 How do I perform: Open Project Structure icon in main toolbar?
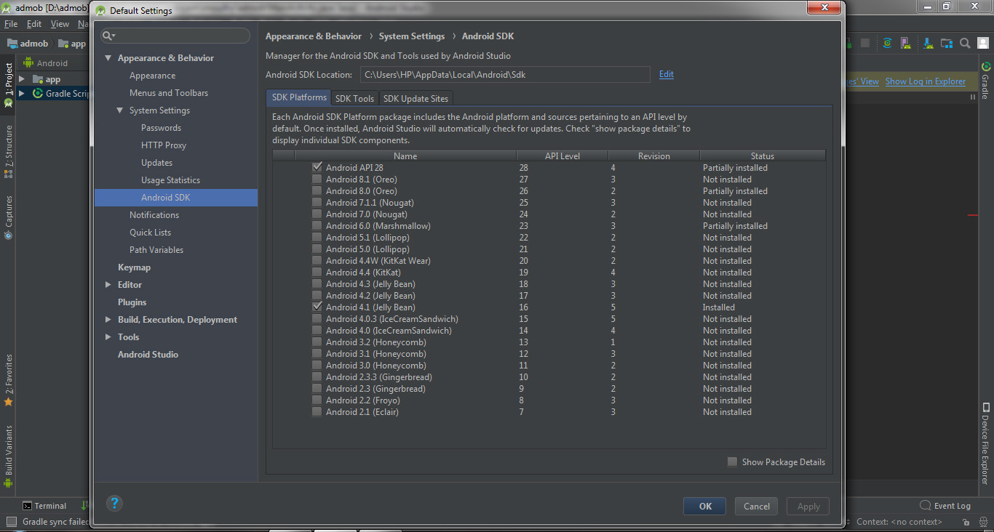[947, 43]
